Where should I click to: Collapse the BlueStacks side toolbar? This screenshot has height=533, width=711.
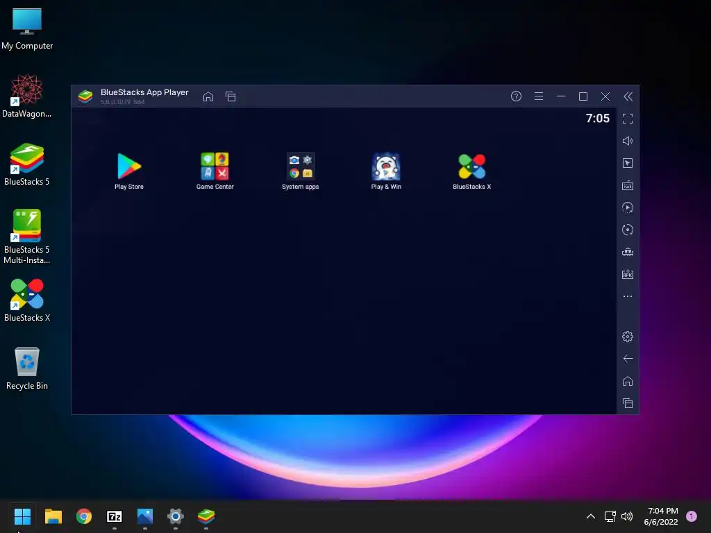tap(628, 96)
